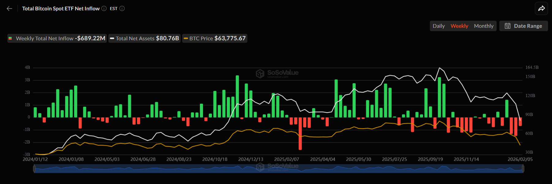This screenshot has height=184, width=552.
Task: Click the SoSoValue watermark logo in chart
Action: (260, 74)
